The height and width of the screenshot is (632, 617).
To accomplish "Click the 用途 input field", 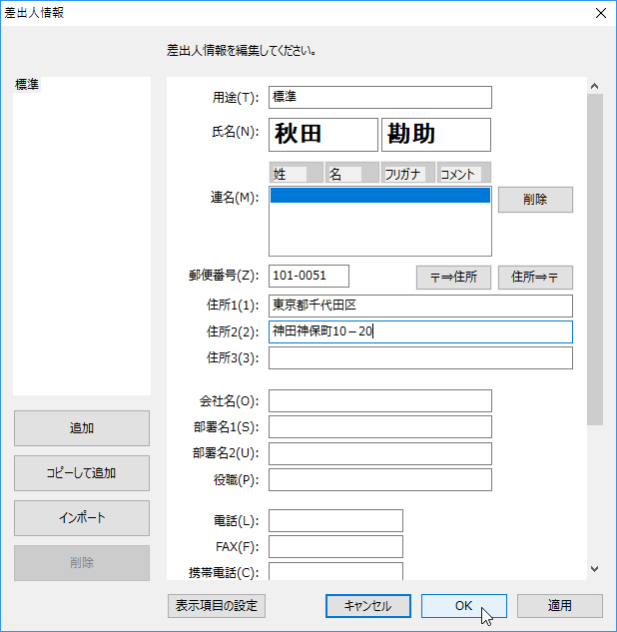I will (379, 97).
